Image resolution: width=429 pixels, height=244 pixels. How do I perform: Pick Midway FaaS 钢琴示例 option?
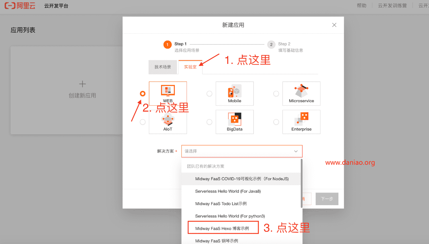(x=241, y=241)
